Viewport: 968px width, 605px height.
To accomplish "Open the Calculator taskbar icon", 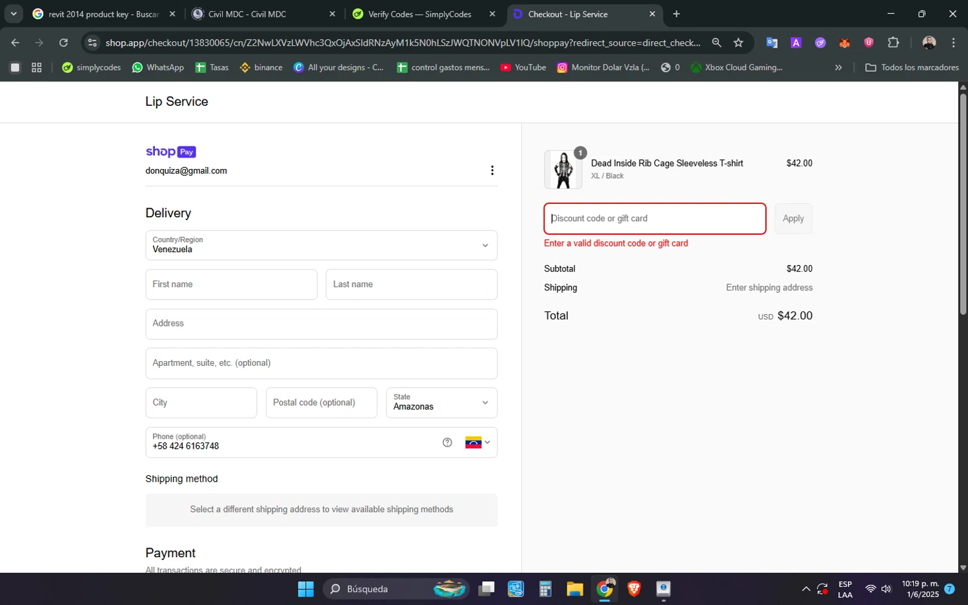I will (x=545, y=589).
